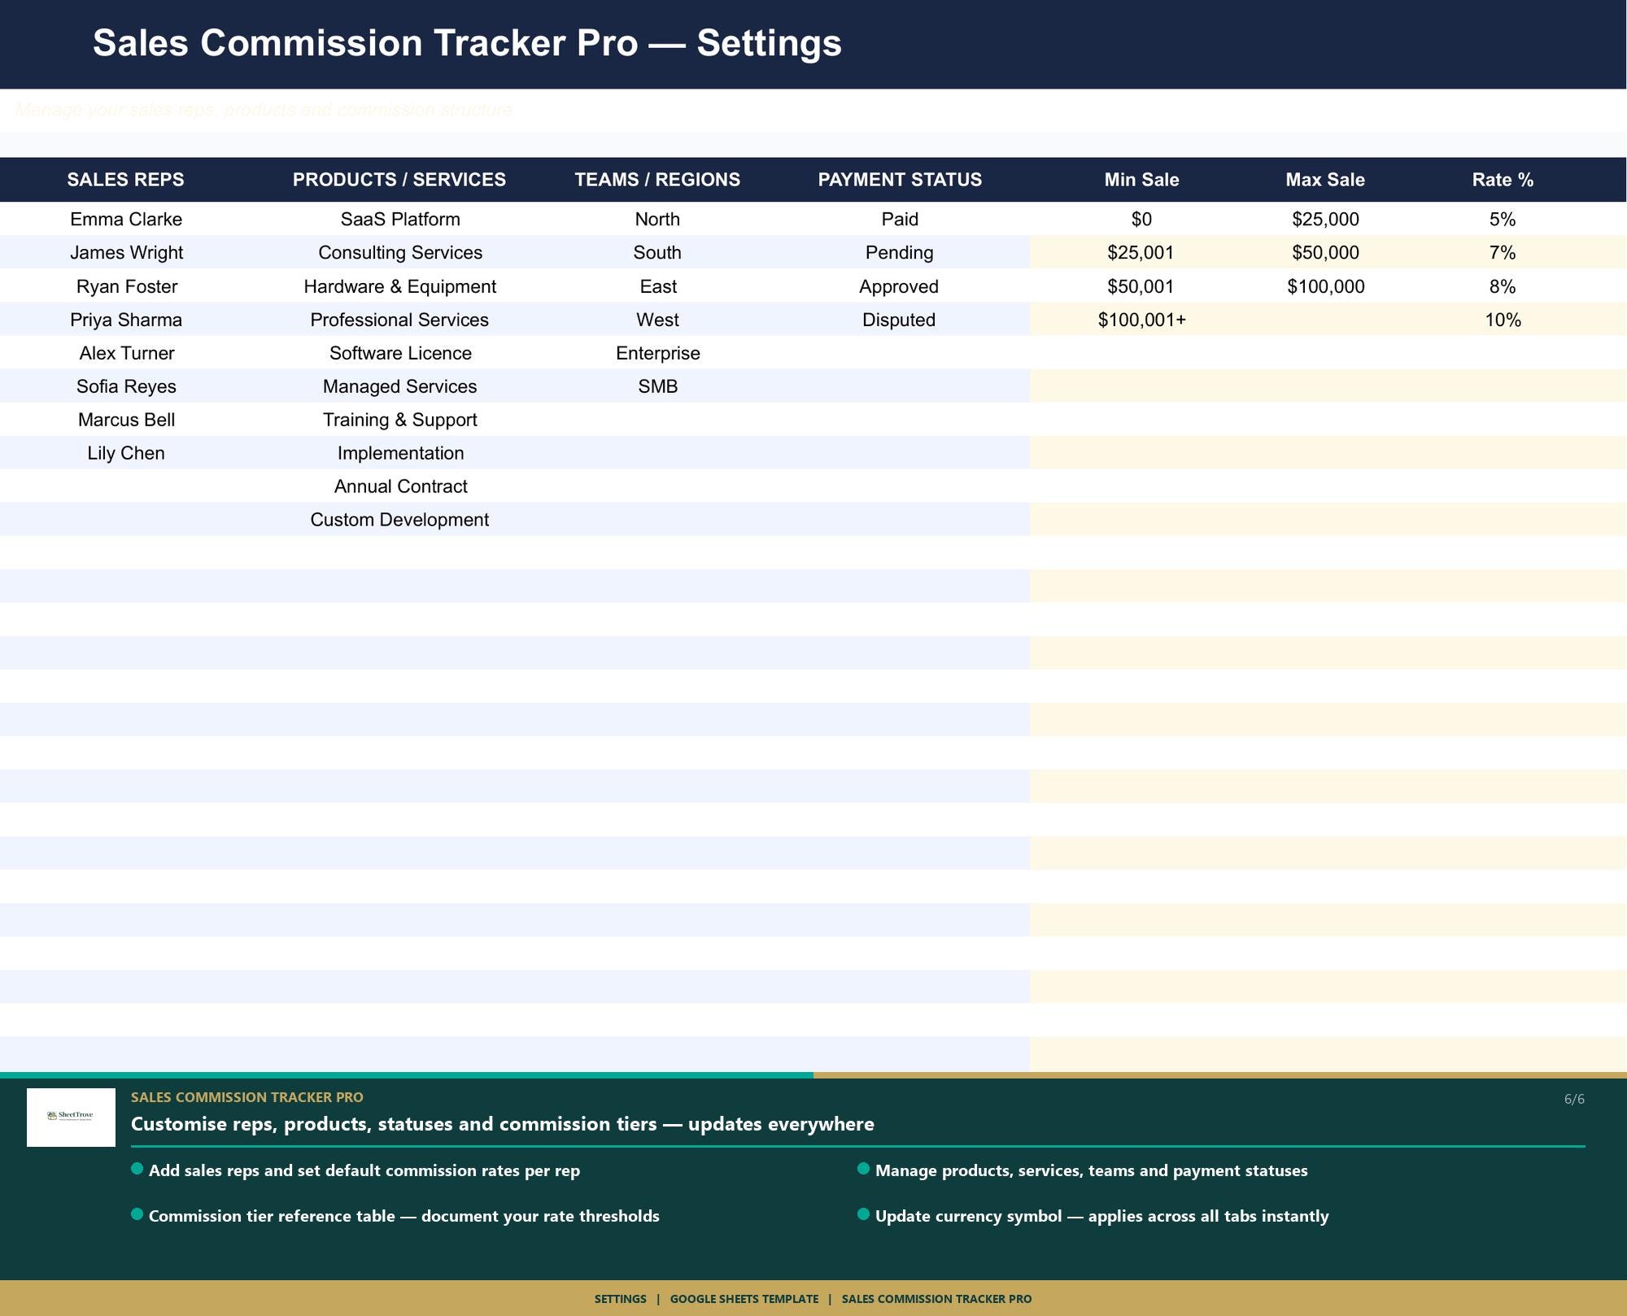
Task: Select the PAYMENT STATUS column header
Action: 900,180
